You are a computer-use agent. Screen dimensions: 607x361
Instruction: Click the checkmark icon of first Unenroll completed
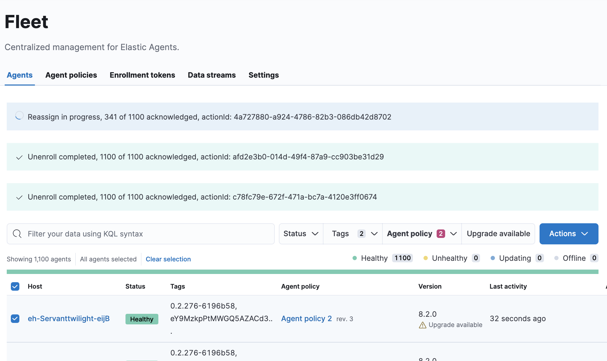19,157
